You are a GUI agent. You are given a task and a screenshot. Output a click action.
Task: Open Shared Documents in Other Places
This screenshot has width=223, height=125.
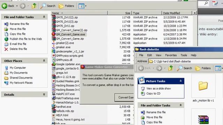coord(21,78)
